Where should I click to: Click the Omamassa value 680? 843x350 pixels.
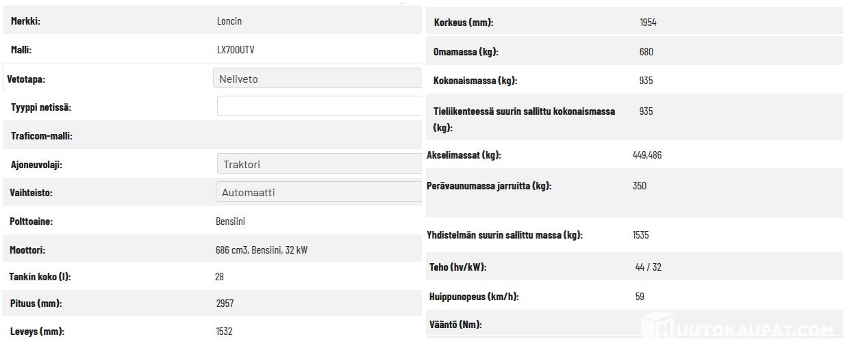point(646,51)
